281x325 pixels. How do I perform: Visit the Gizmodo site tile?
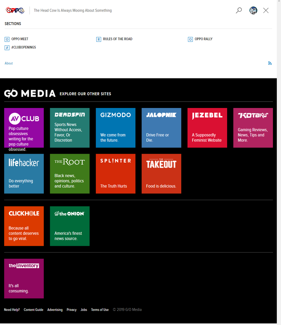click(116, 128)
